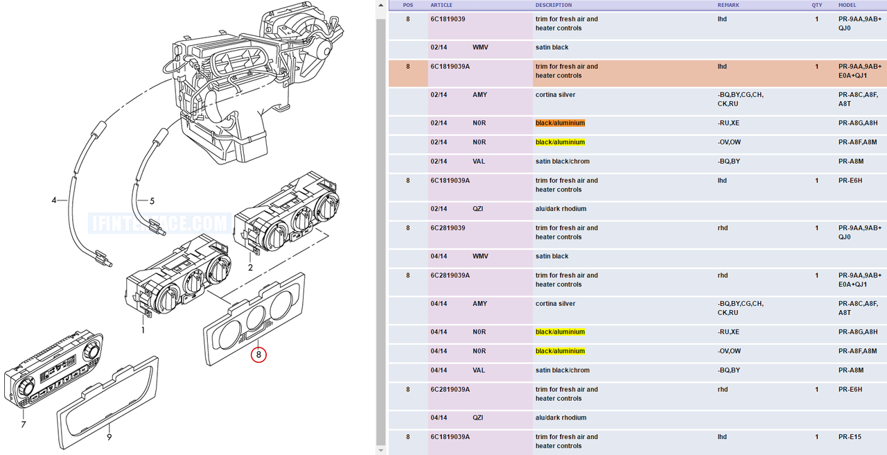The height and width of the screenshot is (455, 887).
Task: Click callout number 9 below the frame
Action: pos(109,437)
